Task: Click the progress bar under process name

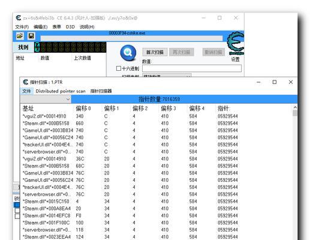Action: pyautogui.click(x=131, y=38)
